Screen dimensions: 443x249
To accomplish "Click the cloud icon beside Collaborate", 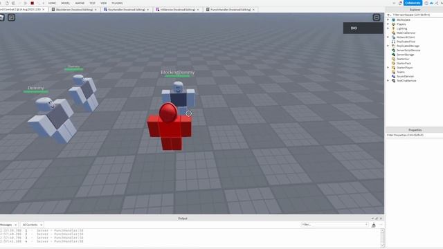I will 431,3.
